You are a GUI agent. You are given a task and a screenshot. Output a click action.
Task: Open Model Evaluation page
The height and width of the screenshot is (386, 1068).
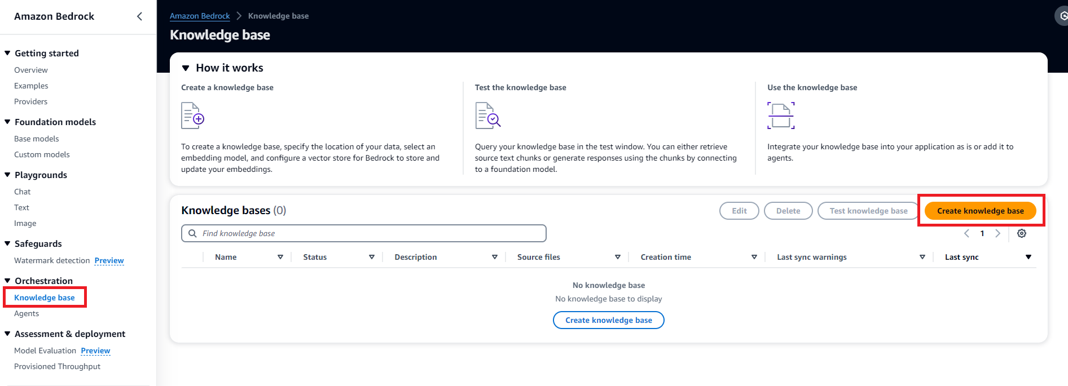(45, 350)
